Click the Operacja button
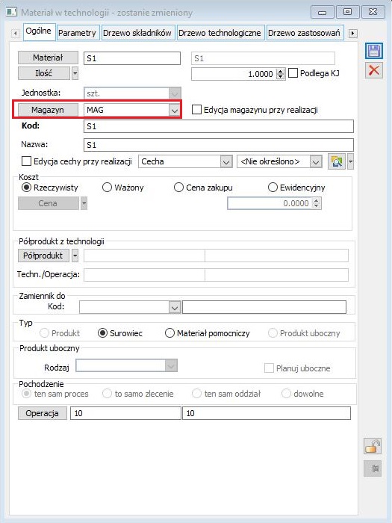Screen dimensions: 392x523 pyautogui.click(x=43, y=413)
